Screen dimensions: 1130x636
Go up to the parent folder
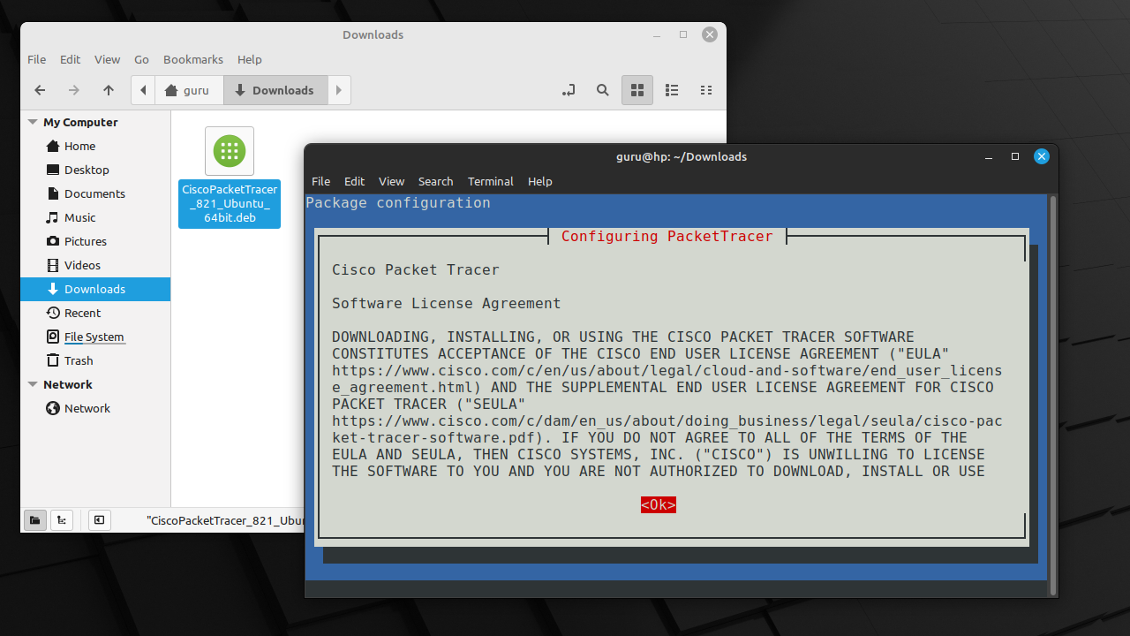tap(109, 90)
